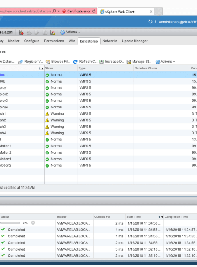
Task: Click the reboot host toolbar icon
Action: [53, 32]
